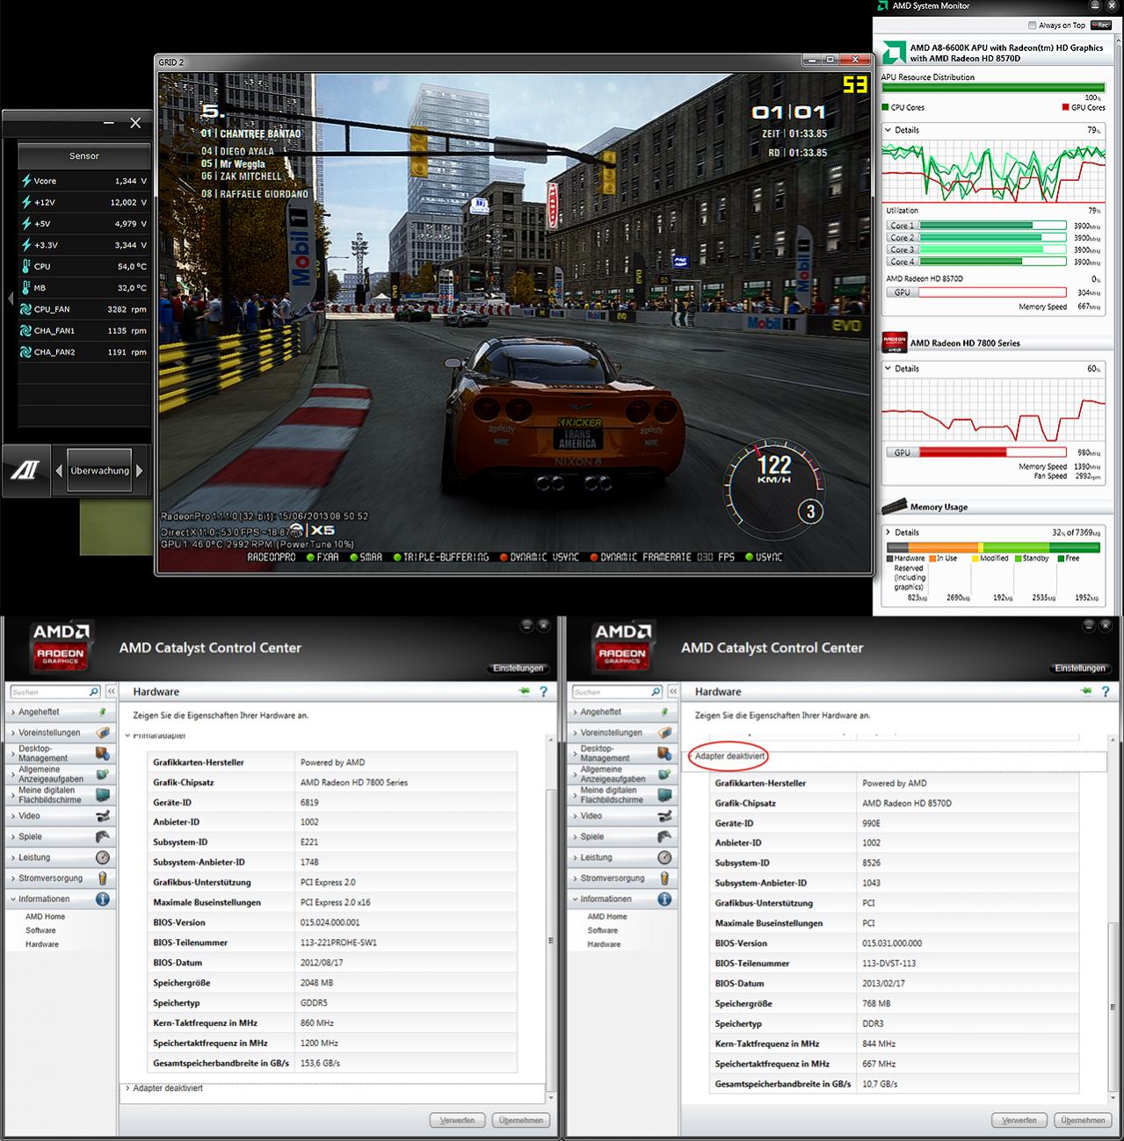Open AMD Home under Informationen, HD 7800 window

[45, 916]
